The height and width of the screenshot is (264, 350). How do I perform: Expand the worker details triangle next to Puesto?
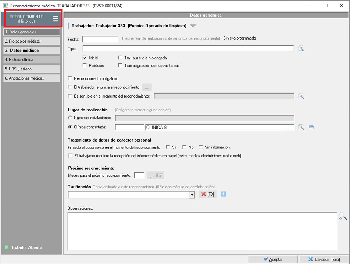pos(193,26)
